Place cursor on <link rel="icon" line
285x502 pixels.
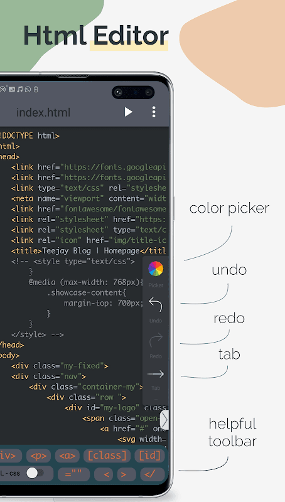[x=89, y=240]
